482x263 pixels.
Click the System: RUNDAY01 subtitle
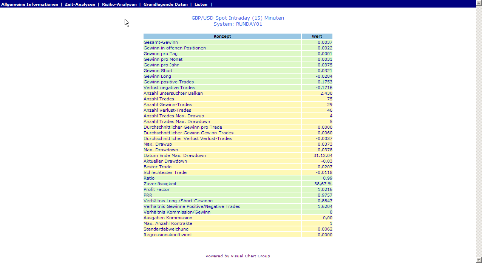[x=238, y=24]
